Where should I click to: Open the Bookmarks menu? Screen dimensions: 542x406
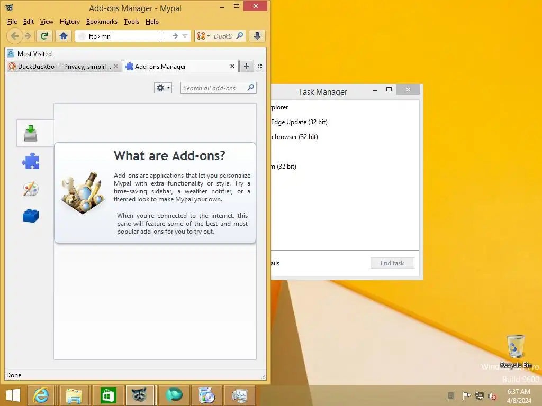pos(102,21)
